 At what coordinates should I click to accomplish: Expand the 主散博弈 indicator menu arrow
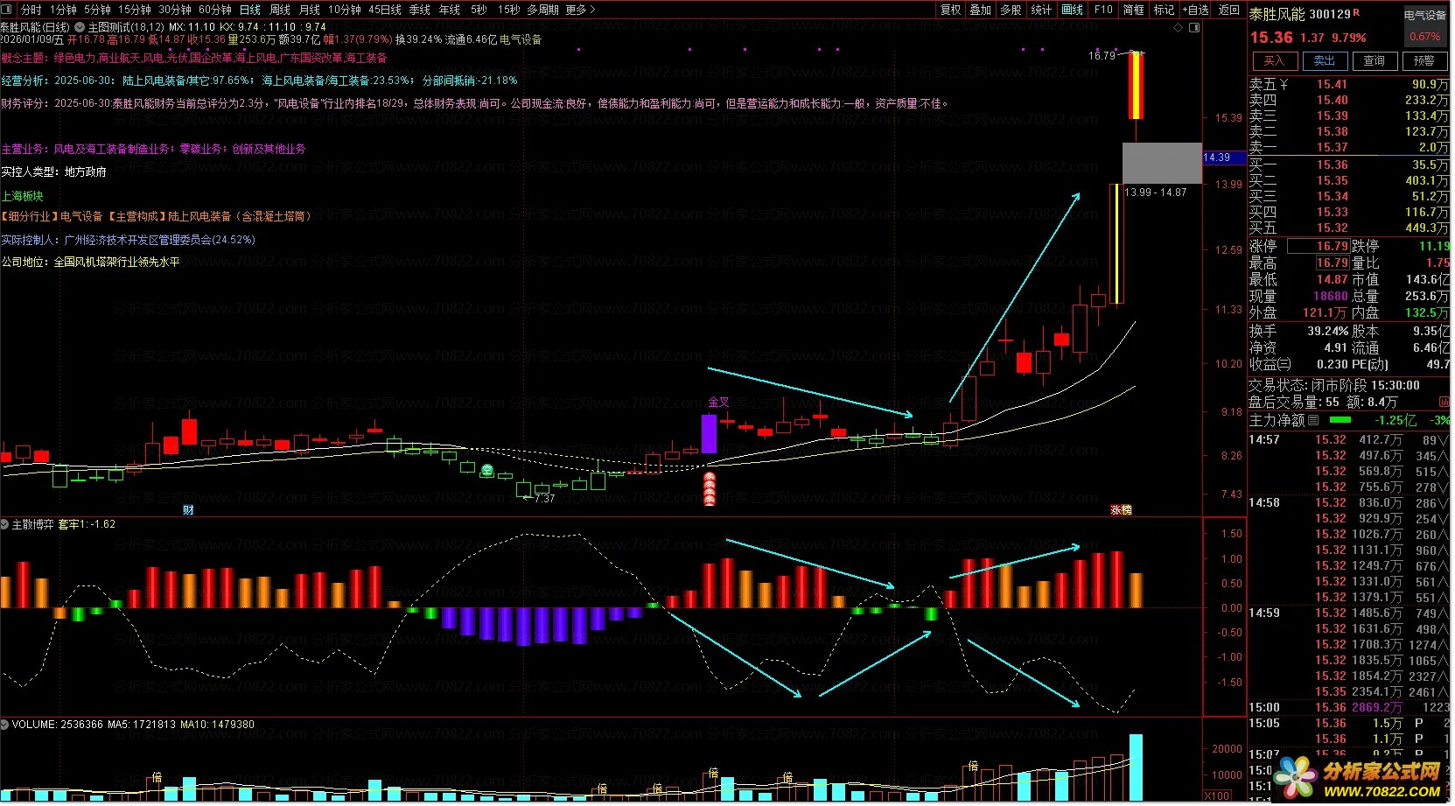(x=5, y=525)
